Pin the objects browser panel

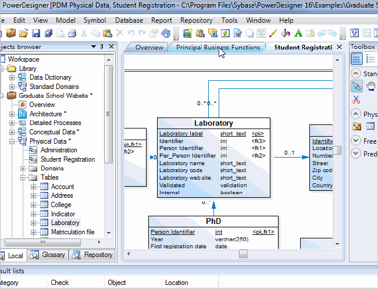(x=102, y=47)
